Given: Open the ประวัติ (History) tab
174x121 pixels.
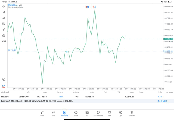Looking at the screenshot, I should point(76,113).
